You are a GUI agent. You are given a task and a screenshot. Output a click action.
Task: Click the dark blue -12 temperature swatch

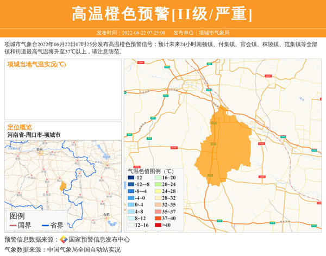pos(131,178)
